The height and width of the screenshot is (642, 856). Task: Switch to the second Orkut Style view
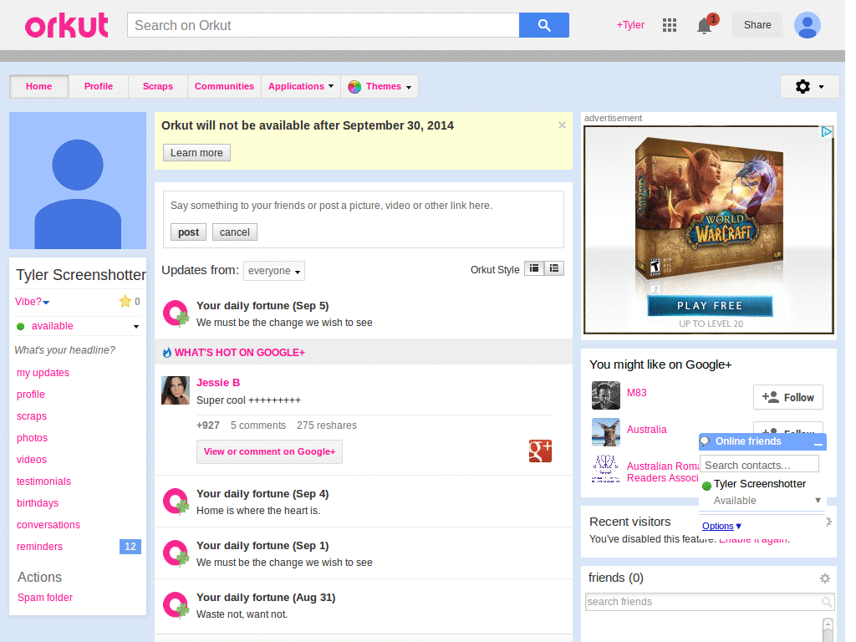pyautogui.click(x=554, y=268)
